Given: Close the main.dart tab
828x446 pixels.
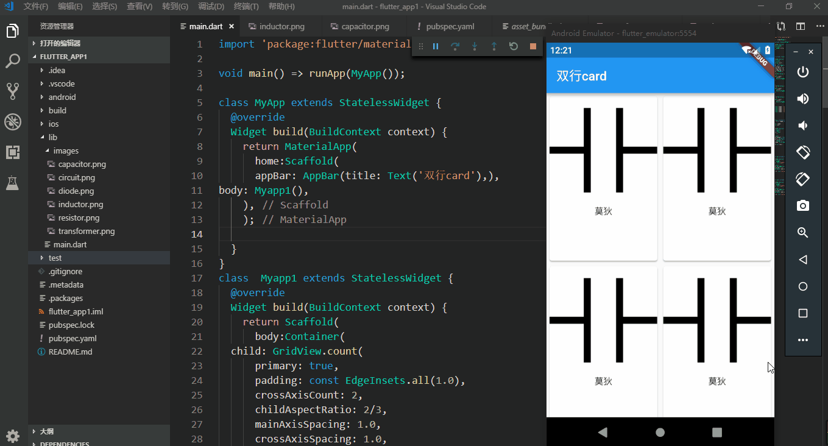Looking at the screenshot, I should [232, 27].
